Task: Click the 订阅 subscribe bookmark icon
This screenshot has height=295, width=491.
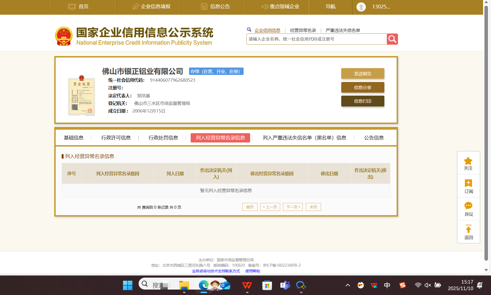Action: point(468,183)
